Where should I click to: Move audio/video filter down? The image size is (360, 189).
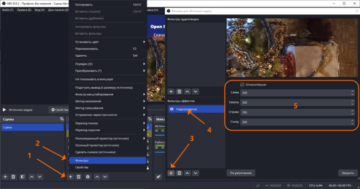pyautogui.click(x=195, y=92)
